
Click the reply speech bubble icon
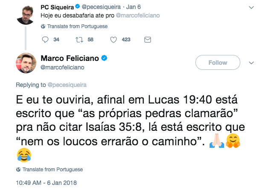[x=46, y=40]
